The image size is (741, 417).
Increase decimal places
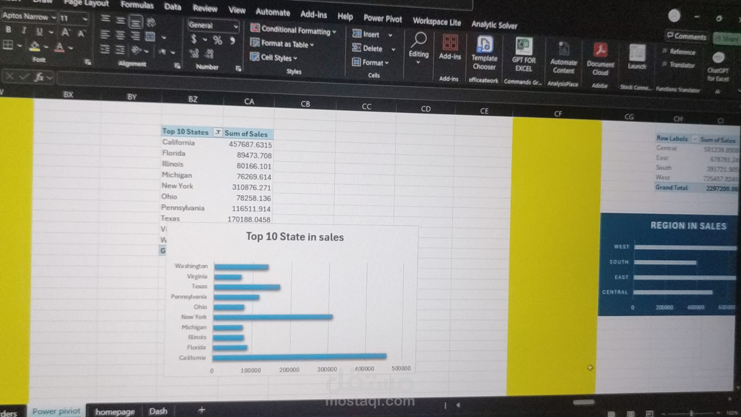(x=194, y=54)
